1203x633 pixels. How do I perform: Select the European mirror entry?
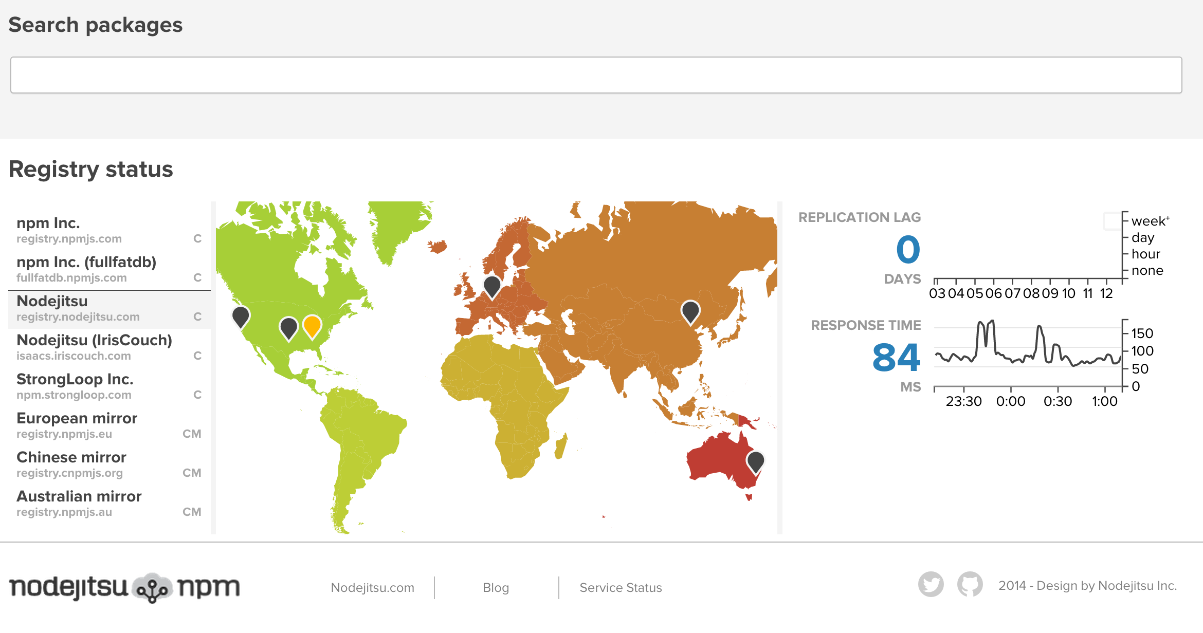(110, 426)
